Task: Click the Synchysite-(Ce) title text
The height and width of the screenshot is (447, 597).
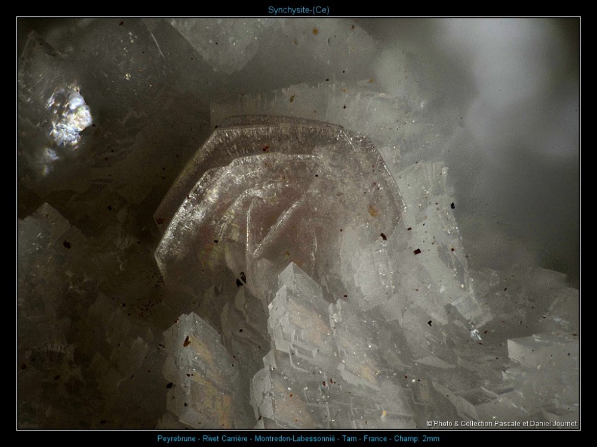Action: (x=298, y=10)
